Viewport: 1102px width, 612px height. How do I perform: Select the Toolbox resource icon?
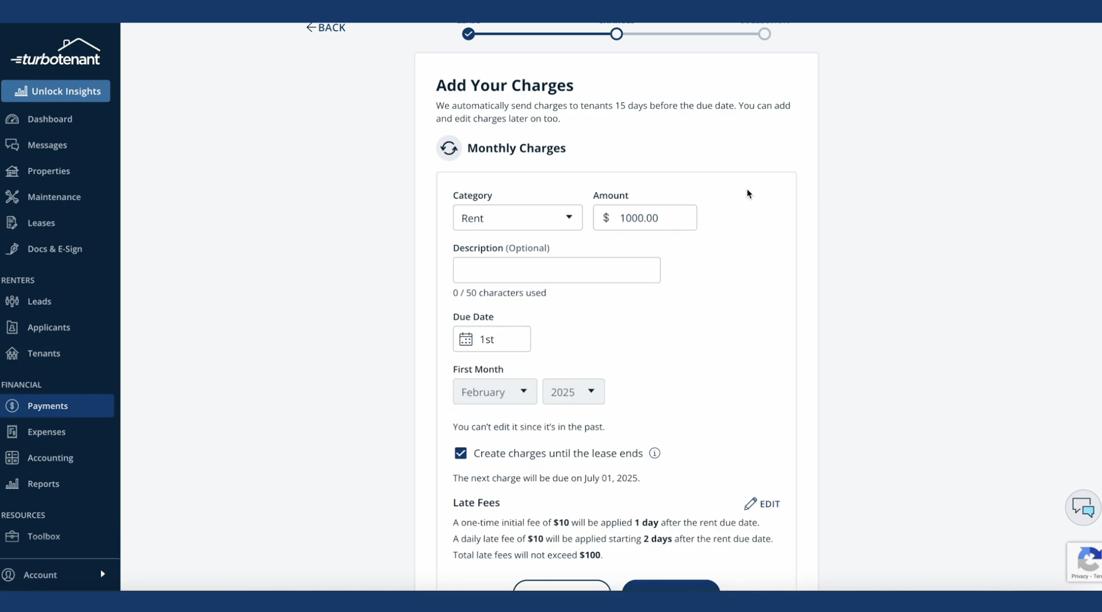pyautogui.click(x=12, y=536)
